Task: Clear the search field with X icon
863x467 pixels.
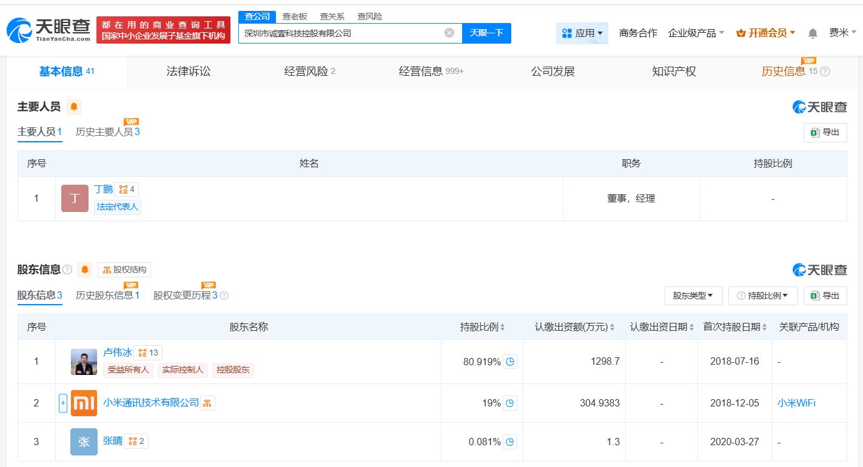Action: coord(449,33)
